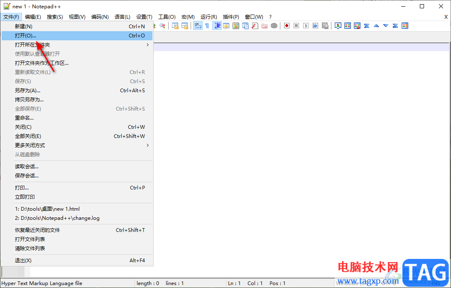Run macro multiple times icon
This screenshot has width=451, height=288.
(x=316, y=26)
